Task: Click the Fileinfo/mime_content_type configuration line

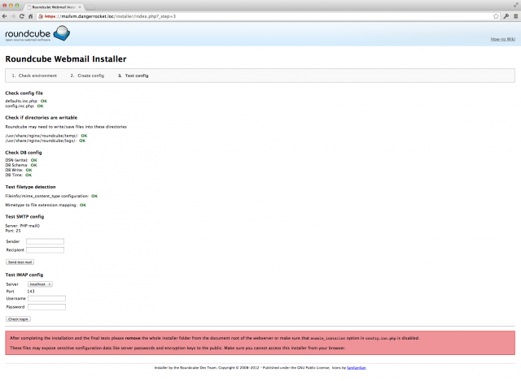Action: click(x=51, y=196)
